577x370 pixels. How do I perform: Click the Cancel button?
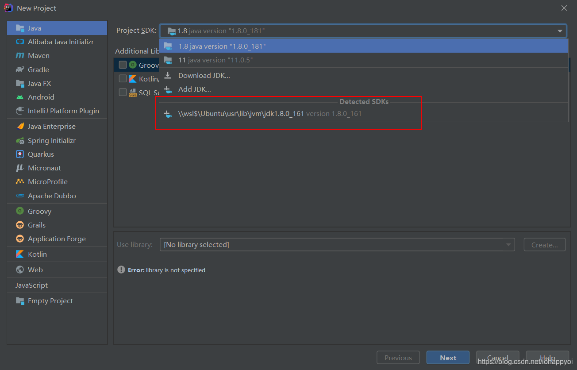pyautogui.click(x=497, y=358)
